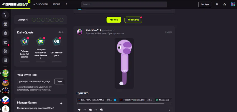
Task: Open the Лунтик икс трешер вселенс DEMO game
Action: [x=36, y=108]
